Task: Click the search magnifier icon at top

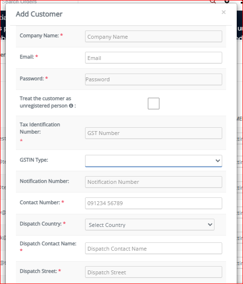Action: 213,1
